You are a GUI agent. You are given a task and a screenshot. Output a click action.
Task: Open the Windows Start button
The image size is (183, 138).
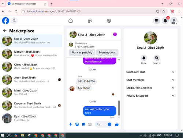click(2, 135)
